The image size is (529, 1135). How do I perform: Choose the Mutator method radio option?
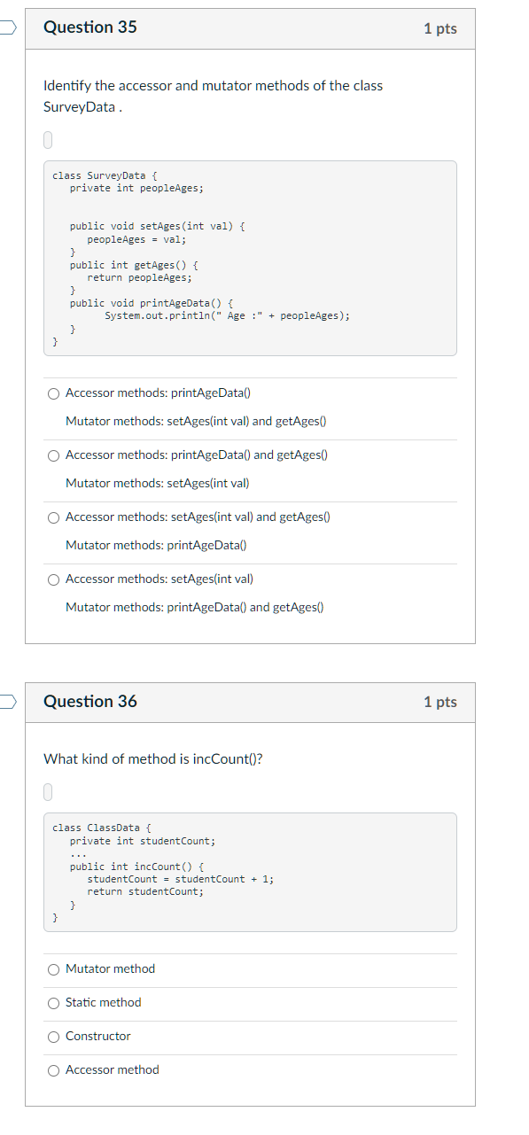click(54, 968)
